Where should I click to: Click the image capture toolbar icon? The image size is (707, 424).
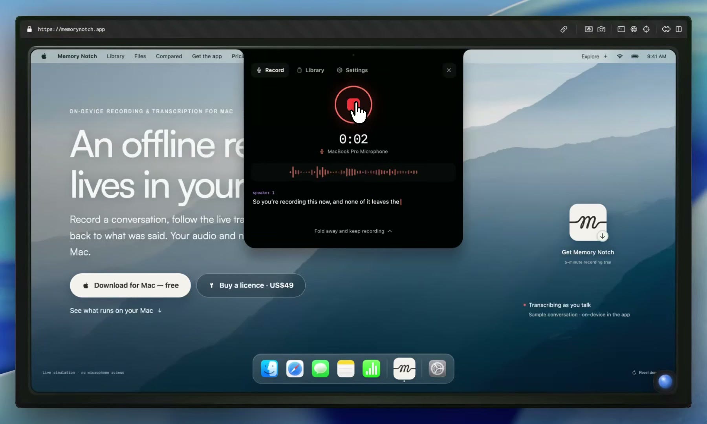coord(588,29)
